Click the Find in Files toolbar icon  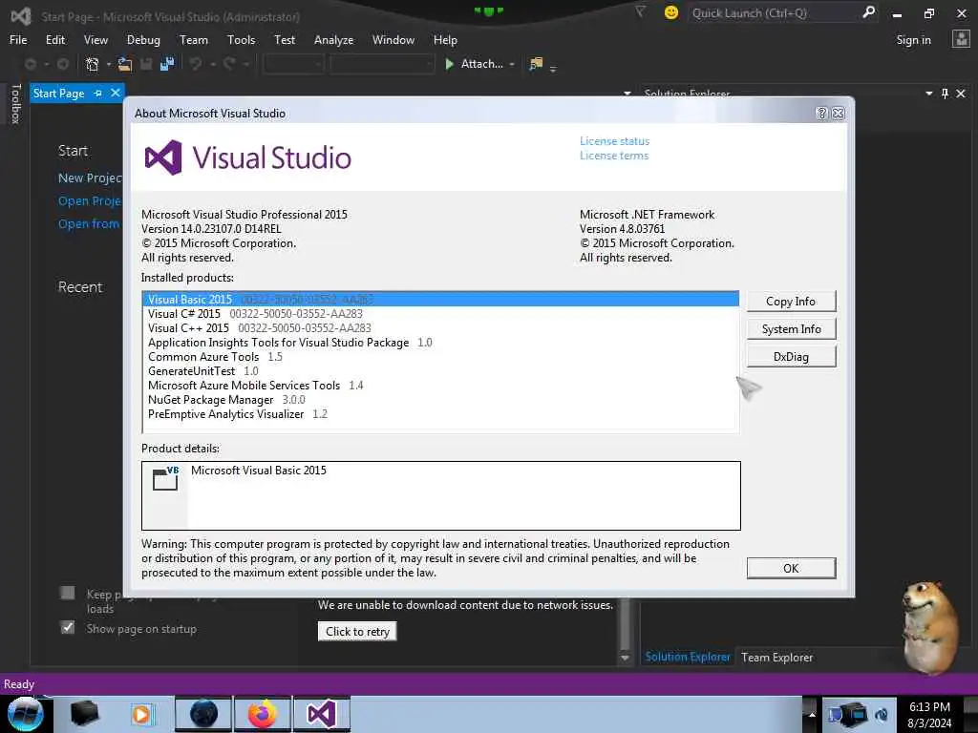pyautogui.click(x=535, y=64)
